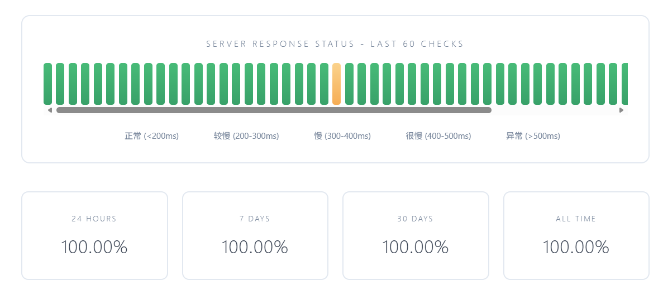The image size is (663, 295).
Task: Click the 30 DAYS uptime card
Action: [416, 235]
